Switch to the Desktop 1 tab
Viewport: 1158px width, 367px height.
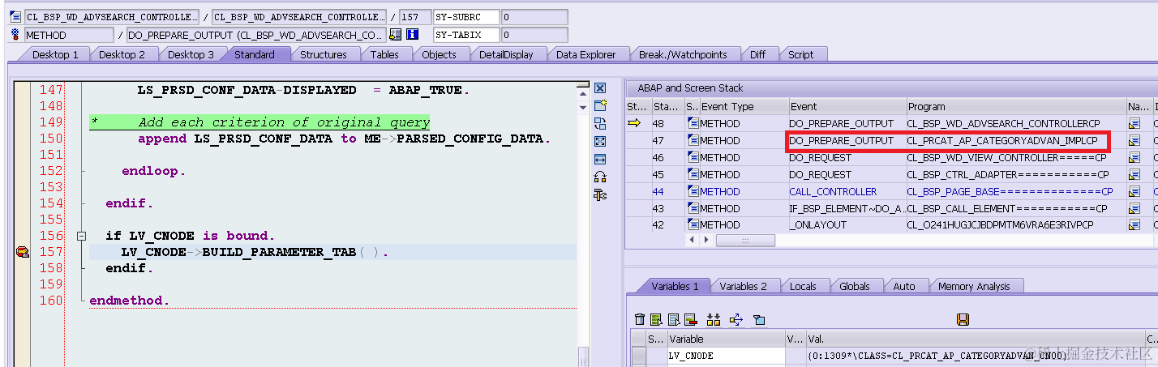55,54
